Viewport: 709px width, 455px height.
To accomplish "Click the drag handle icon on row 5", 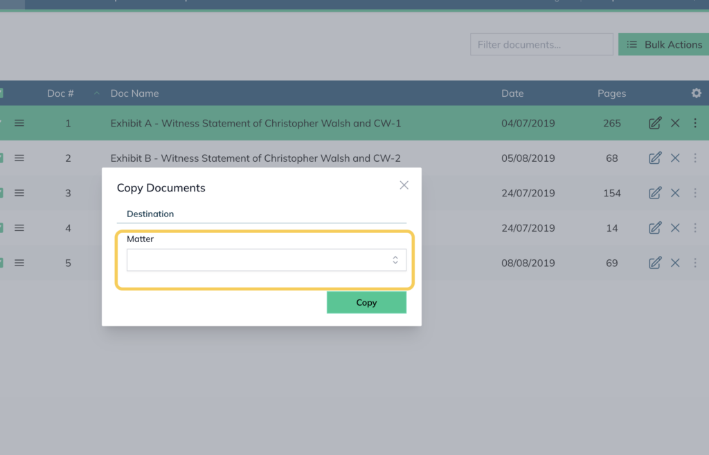I will [x=19, y=263].
